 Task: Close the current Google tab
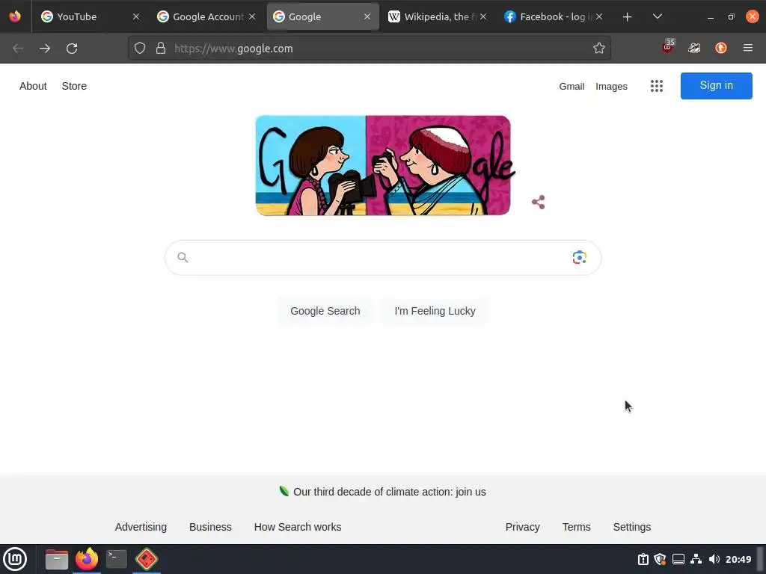pyautogui.click(x=367, y=16)
